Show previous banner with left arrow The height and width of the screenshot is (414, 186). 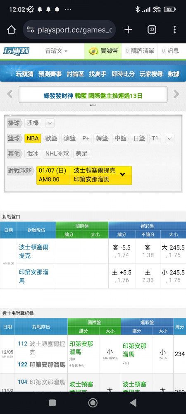click(10, 94)
